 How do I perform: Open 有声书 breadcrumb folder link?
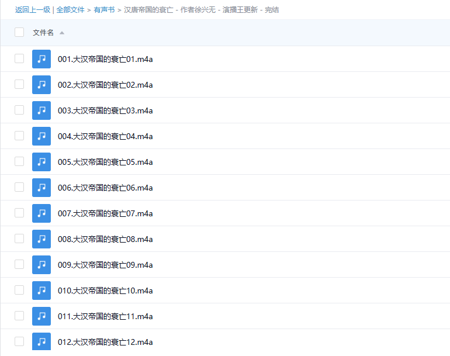pos(104,10)
